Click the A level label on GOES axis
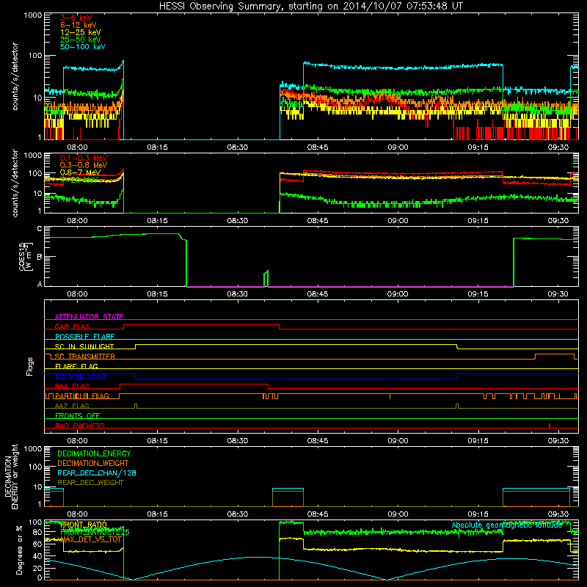587x587 pixels. click(40, 284)
